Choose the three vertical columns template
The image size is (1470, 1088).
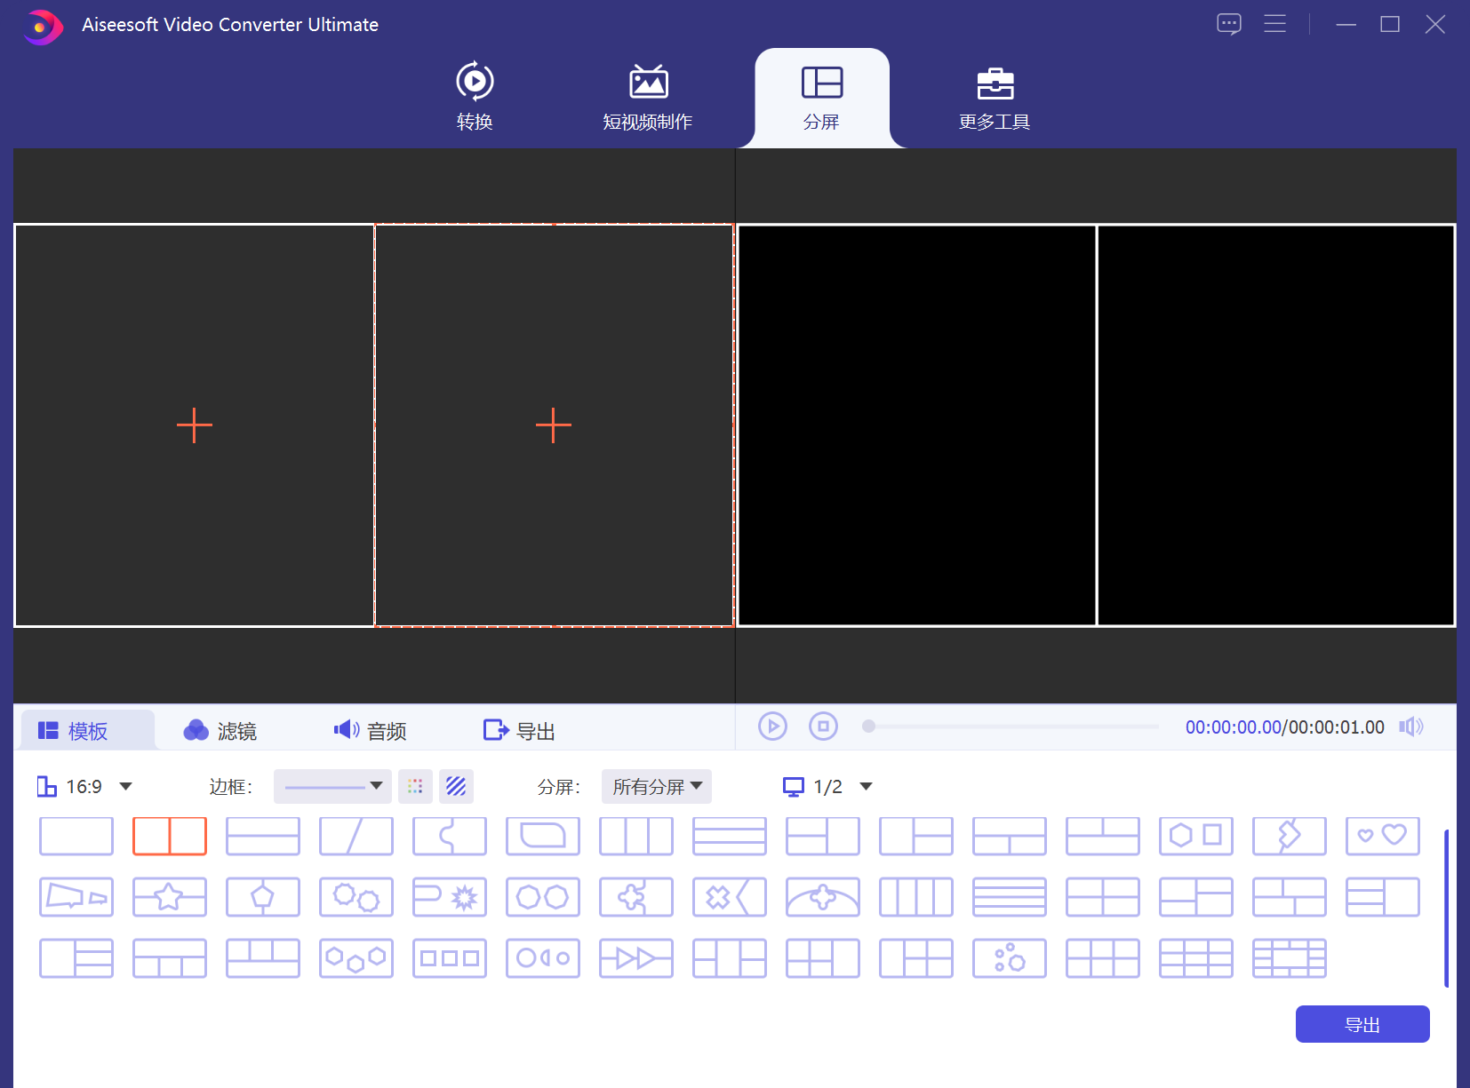(x=635, y=836)
